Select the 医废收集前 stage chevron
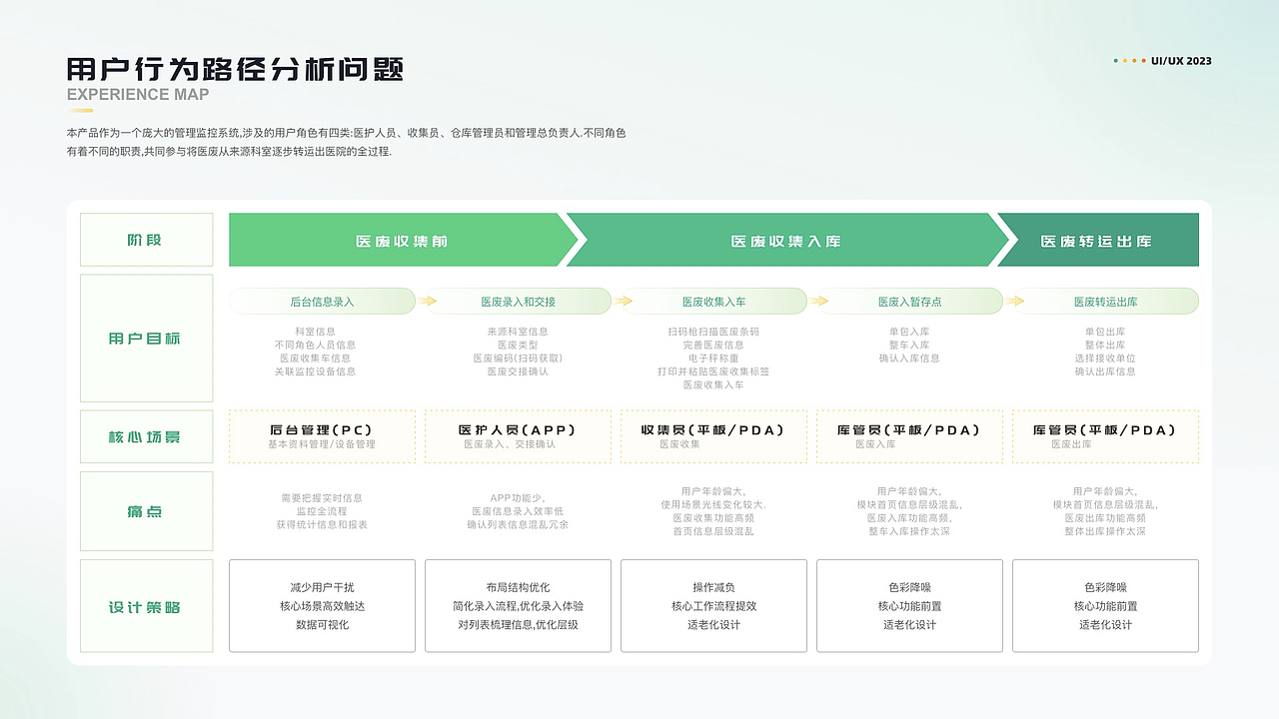Viewport: 1279px width, 719px height. click(x=403, y=240)
